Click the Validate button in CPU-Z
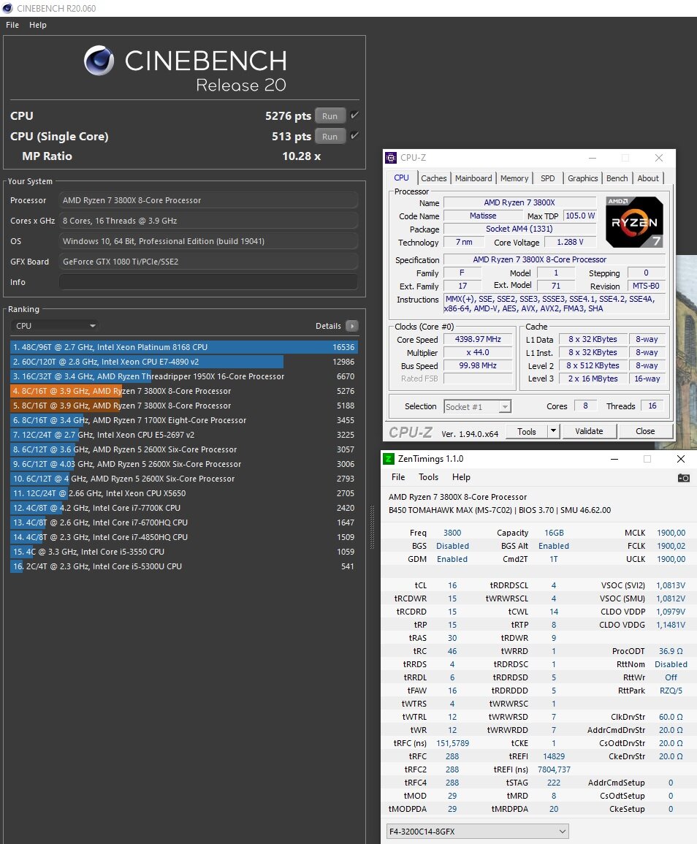Viewport: 697px width, 844px height. tap(590, 431)
